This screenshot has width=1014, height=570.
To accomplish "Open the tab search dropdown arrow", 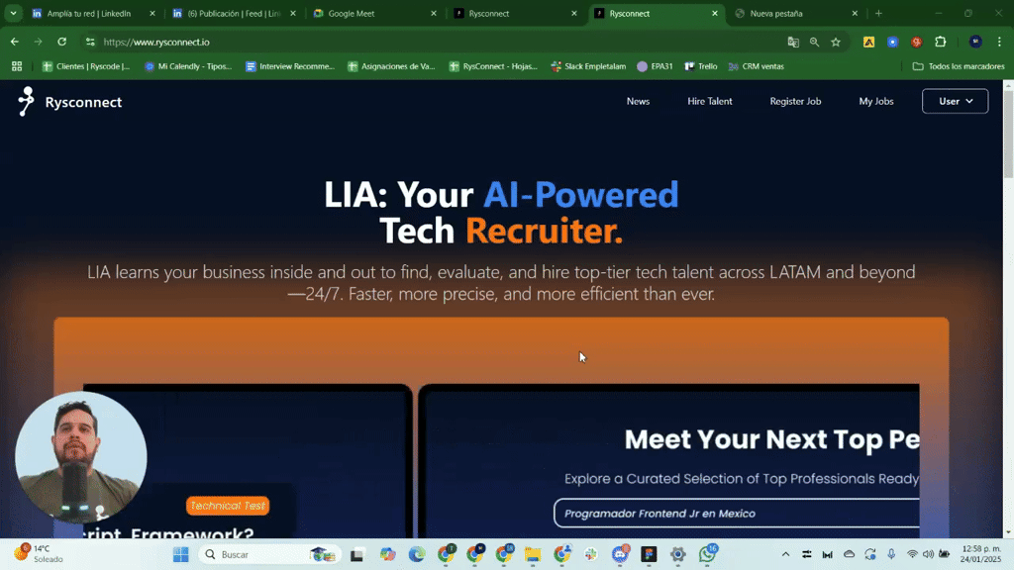I will click(13, 13).
